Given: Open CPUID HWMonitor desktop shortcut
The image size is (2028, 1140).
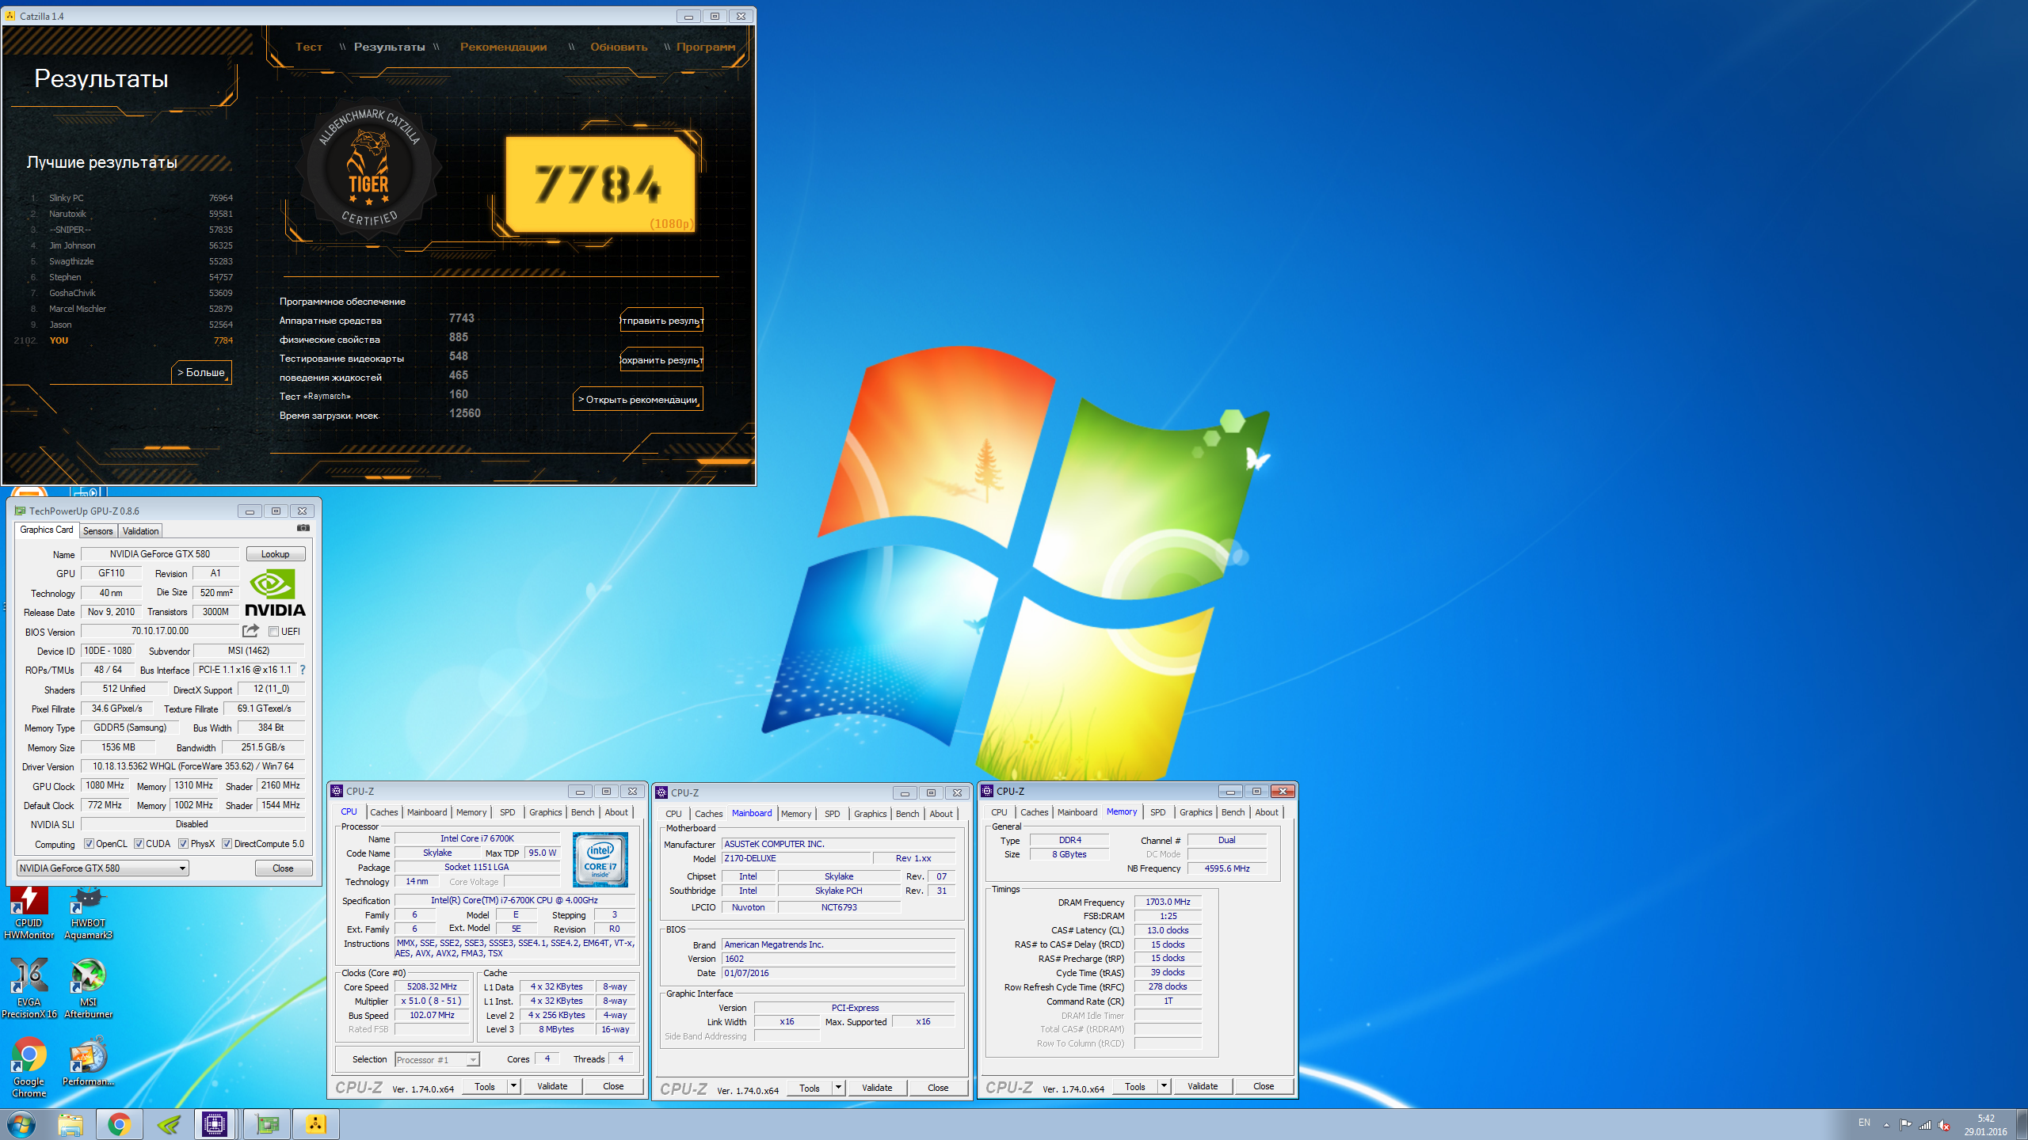Looking at the screenshot, I should 29,912.
